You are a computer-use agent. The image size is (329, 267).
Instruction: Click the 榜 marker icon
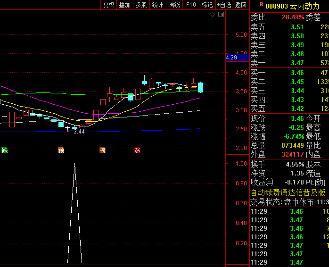click(x=102, y=150)
